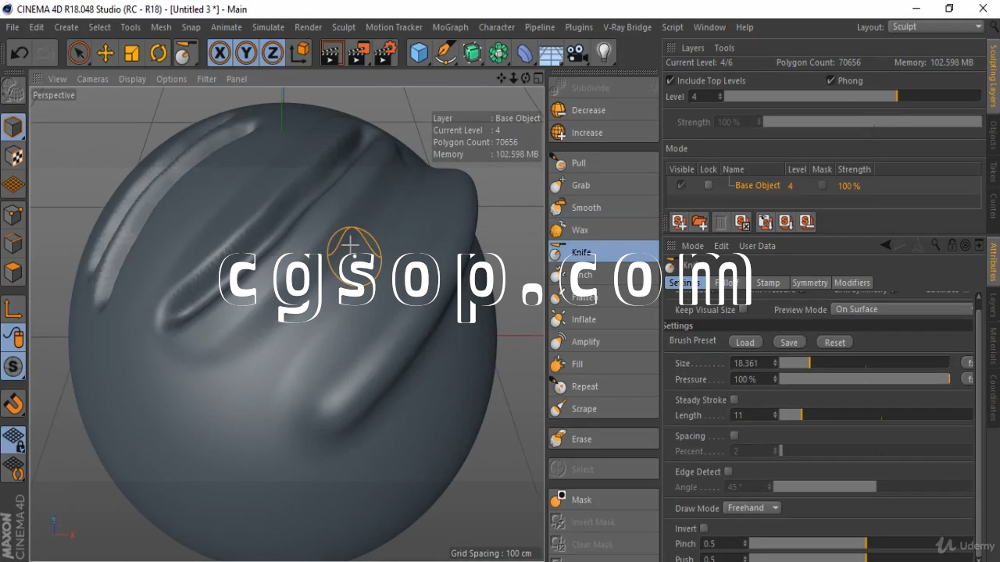Adjust the brush Size slider
Image resolution: width=1000 pixels, height=562 pixels.
pos(864,363)
